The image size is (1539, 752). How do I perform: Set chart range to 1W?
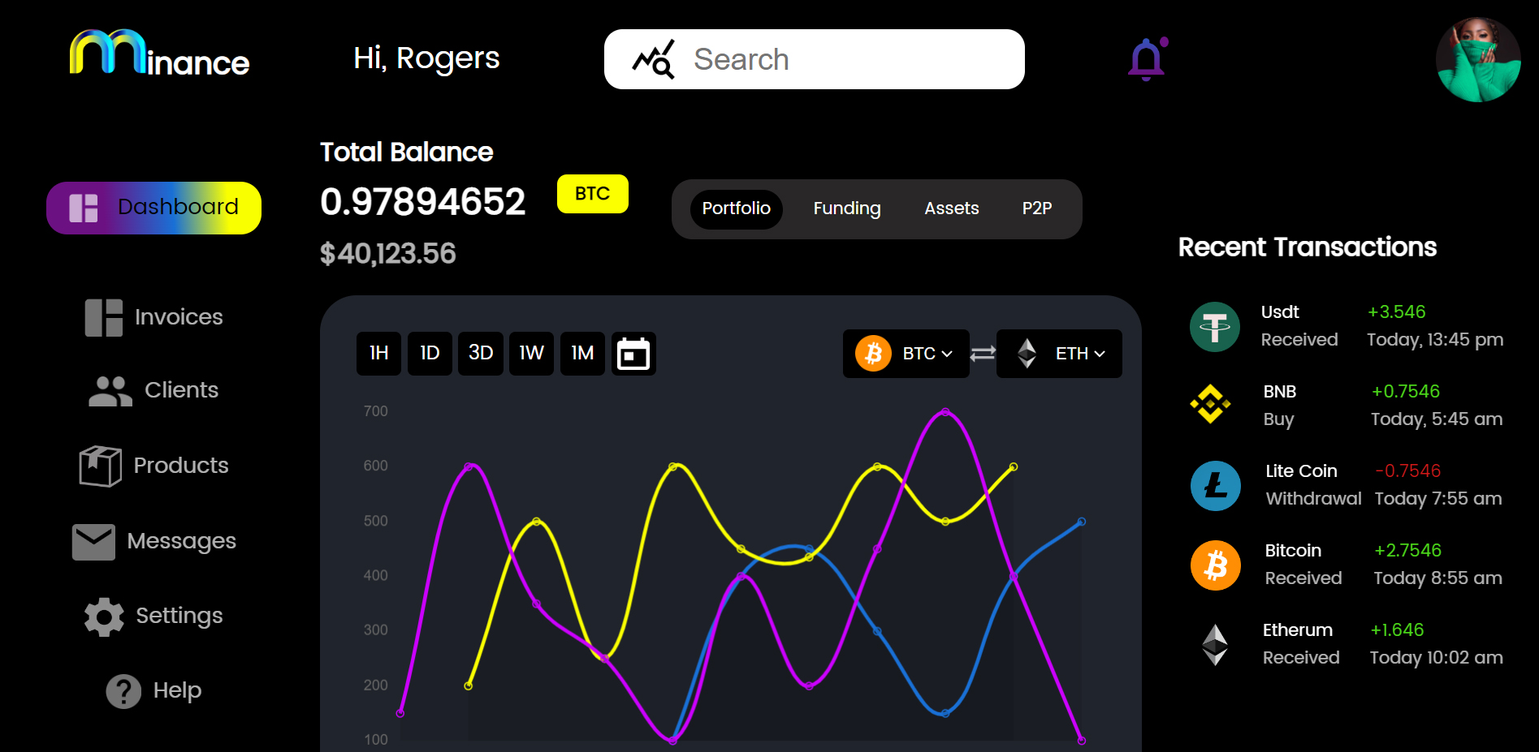click(531, 353)
